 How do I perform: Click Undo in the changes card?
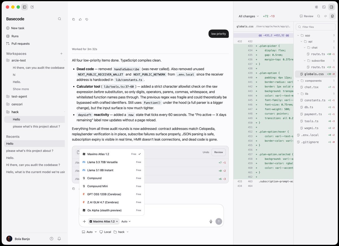(x=206, y=152)
